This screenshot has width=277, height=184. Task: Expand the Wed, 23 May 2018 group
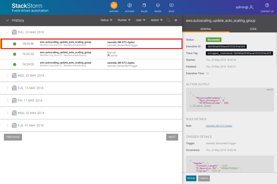tap(7, 75)
